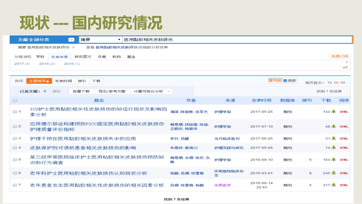The height and width of the screenshot is (204, 362).
Task: Clear selected articles with 清除
Action: coord(56,91)
